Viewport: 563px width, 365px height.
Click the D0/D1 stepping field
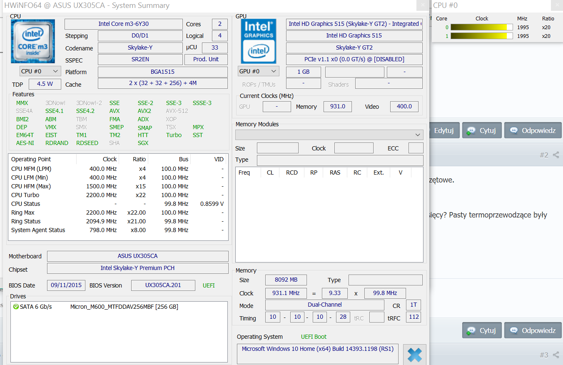140,35
